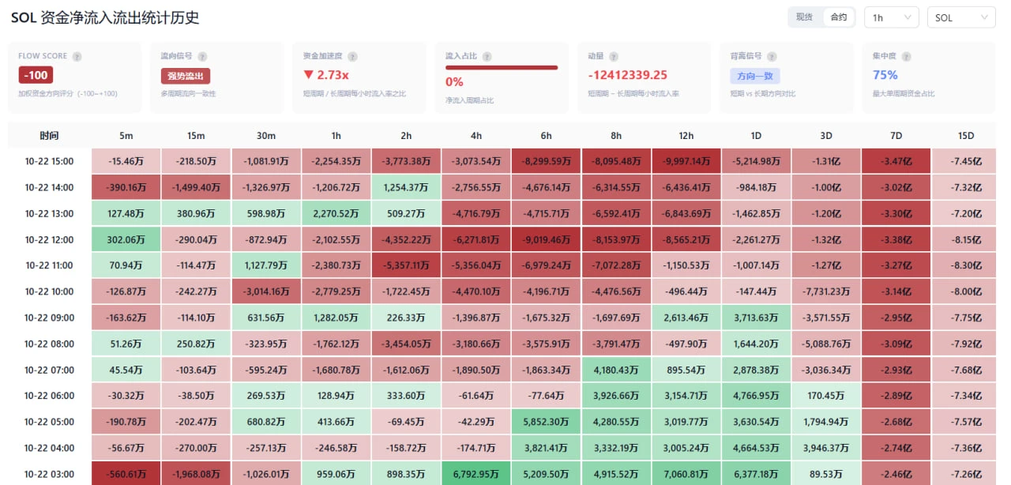Click the 强势流出 signal badge

point(186,76)
